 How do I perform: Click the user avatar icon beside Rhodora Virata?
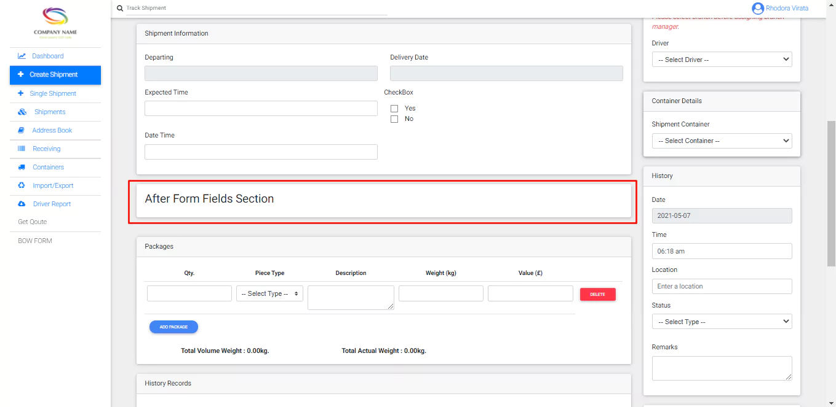click(x=757, y=9)
